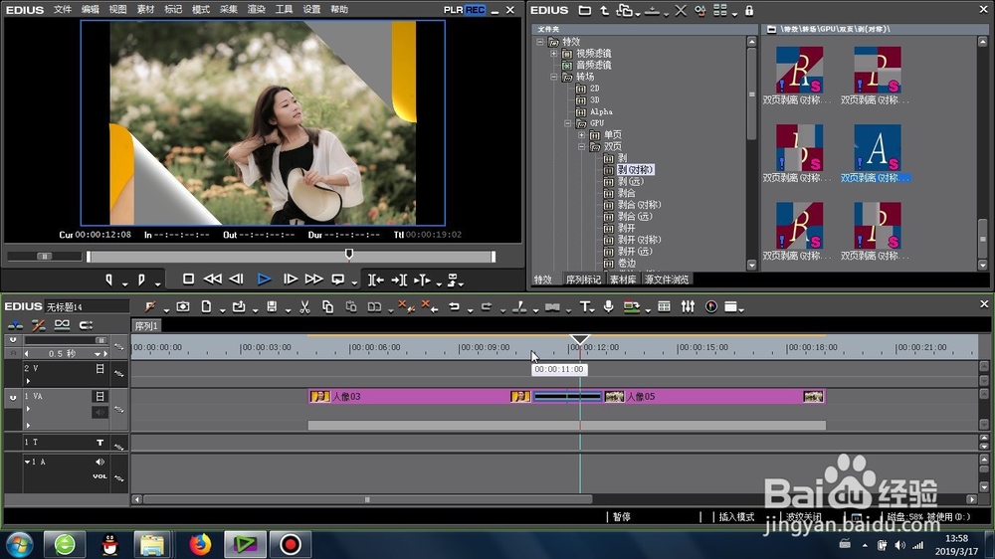Click the save project floppy icon
The image size is (995, 559).
pos(272,307)
